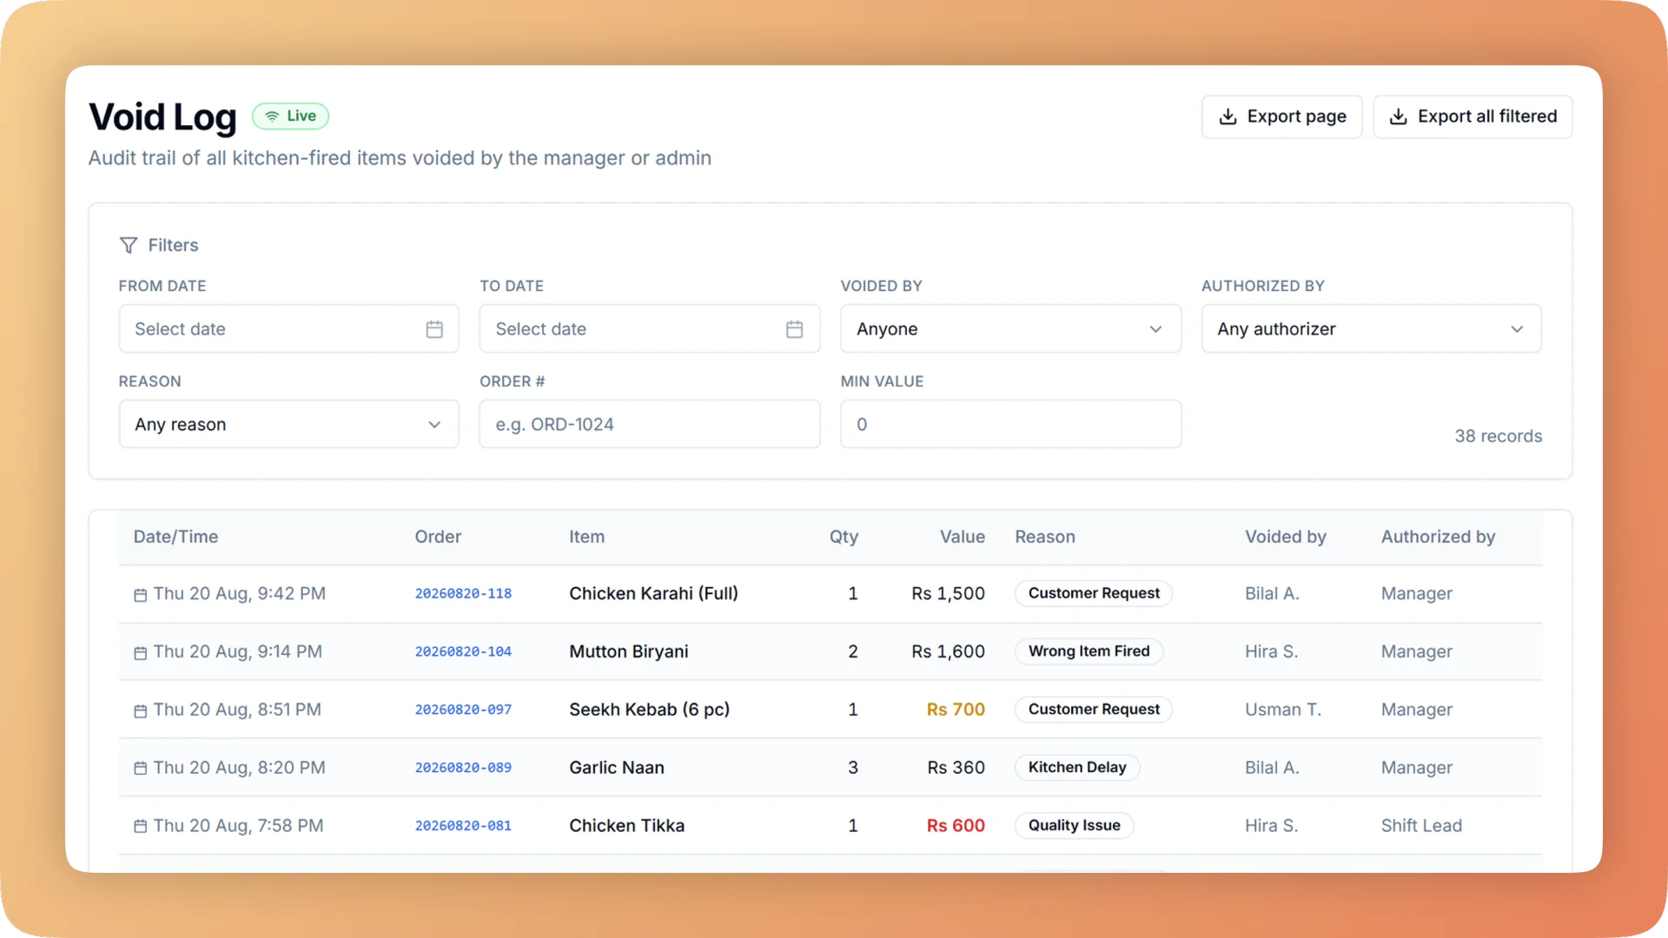Click the Authorized by column header

pyautogui.click(x=1438, y=537)
